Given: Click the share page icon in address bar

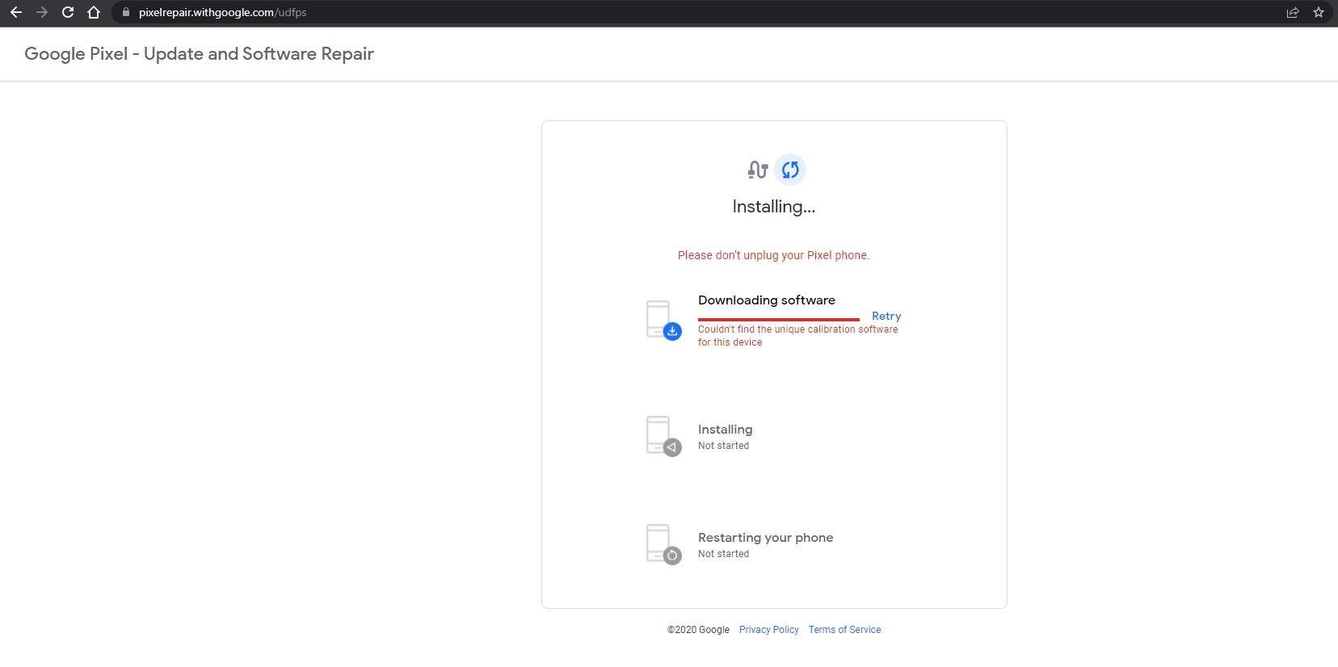Looking at the screenshot, I should pyautogui.click(x=1293, y=12).
